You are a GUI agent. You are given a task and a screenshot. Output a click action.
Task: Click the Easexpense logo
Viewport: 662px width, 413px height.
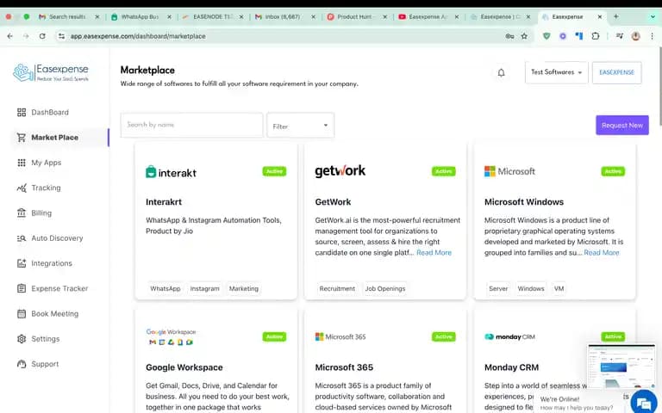pyautogui.click(x=51, y=72)
